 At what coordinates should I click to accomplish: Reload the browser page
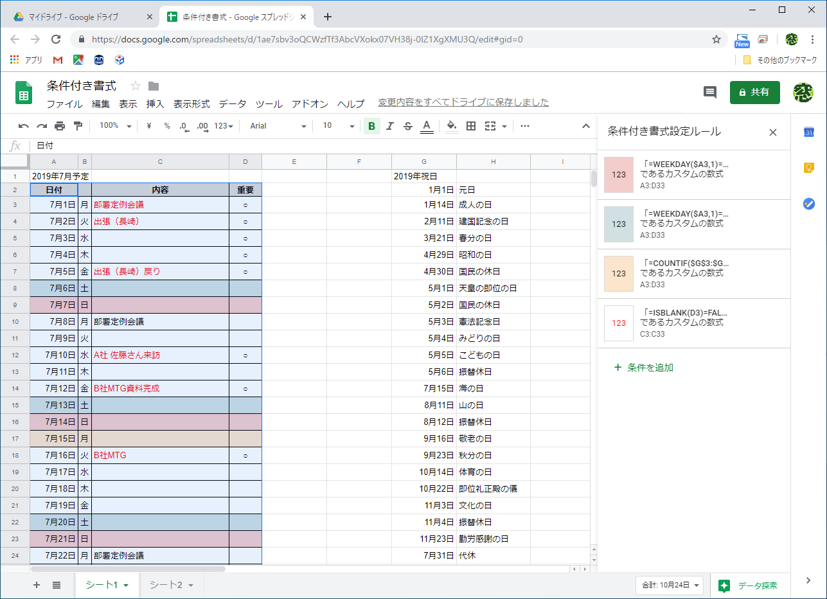(x=56, y=39)
